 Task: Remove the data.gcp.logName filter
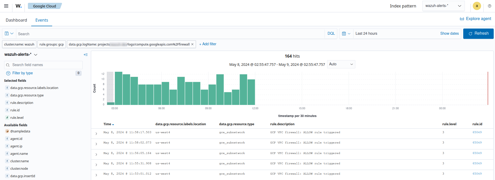click(192, 44)
